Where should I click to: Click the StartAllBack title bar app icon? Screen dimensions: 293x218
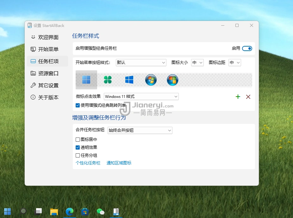coord(30,25)
